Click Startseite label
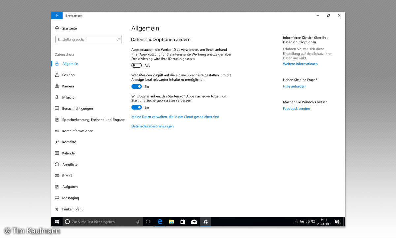The width and height of the screenshot is (396, 238). [69, 28]
